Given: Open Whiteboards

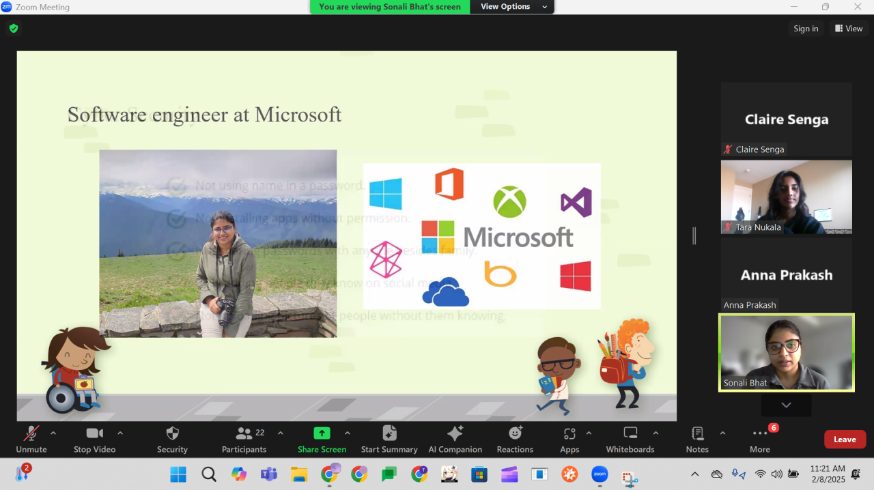Looking at the screenshot, I should (630, 439).
